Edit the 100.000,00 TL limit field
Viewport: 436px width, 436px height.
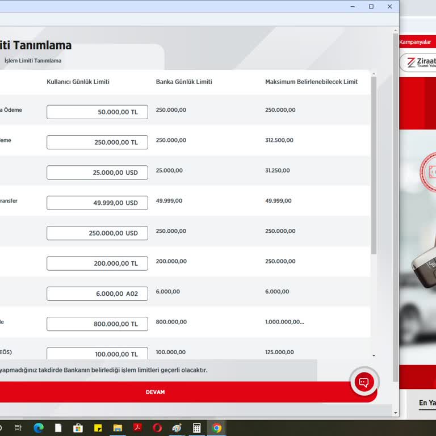click(97, 354)
